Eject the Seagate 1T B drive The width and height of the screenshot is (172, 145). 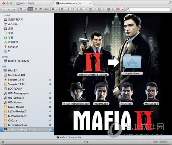[x=50, y=84]
